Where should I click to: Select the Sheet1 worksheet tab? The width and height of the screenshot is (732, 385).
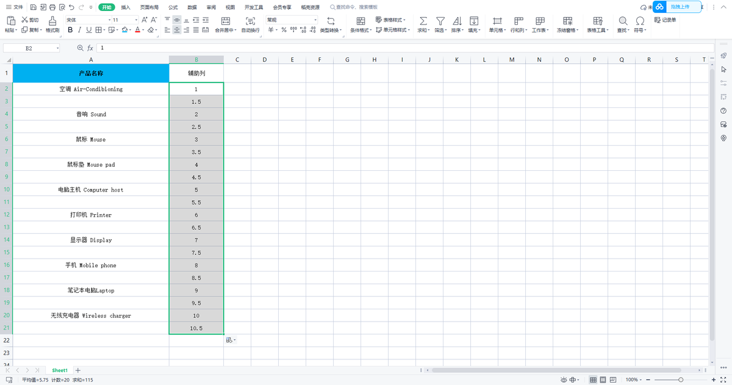60,370
